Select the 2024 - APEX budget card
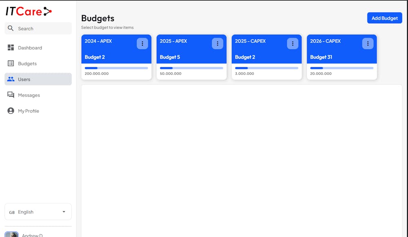 pyautogui.click(x=116, y=57)
